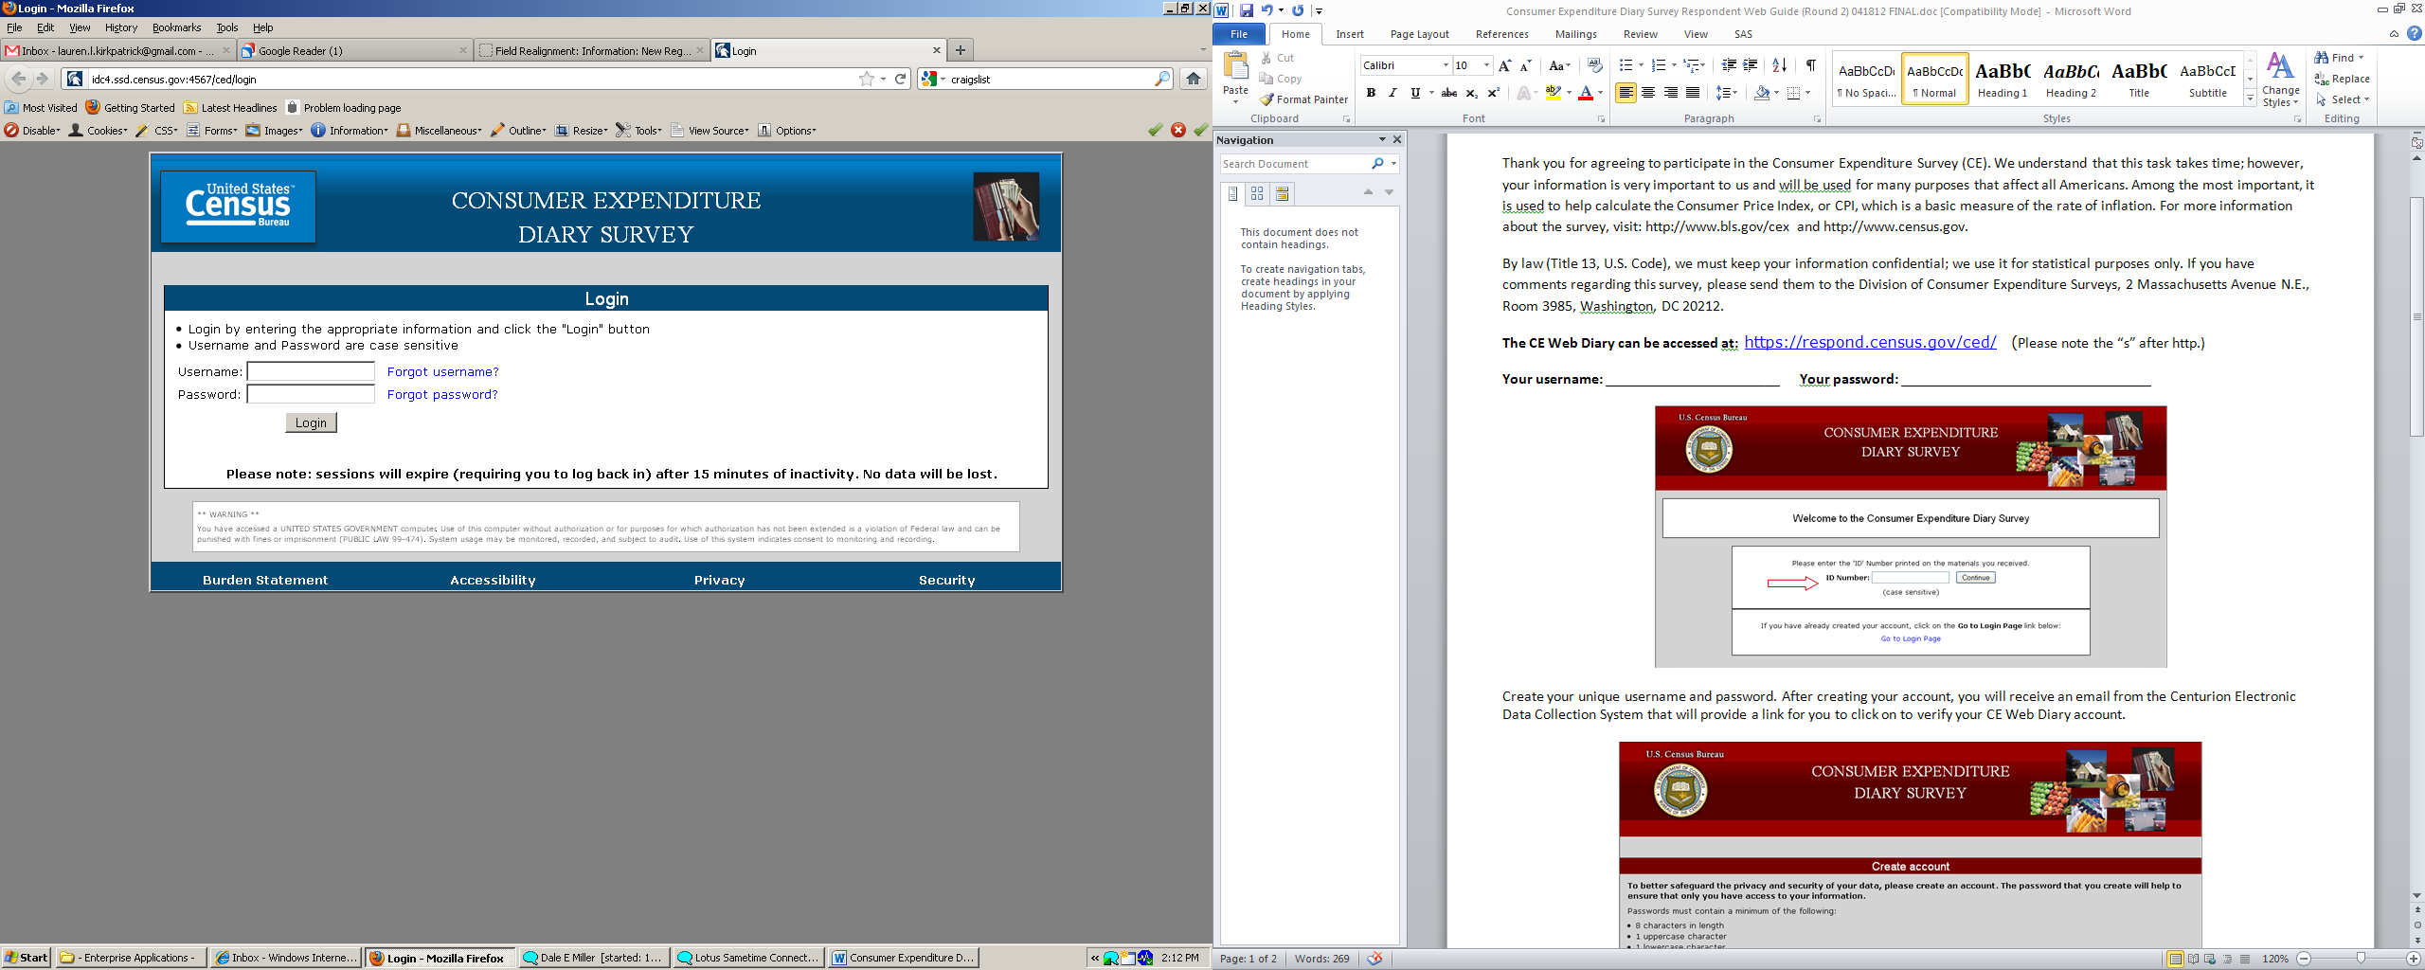Go back in Firefox
Image resolution: width=2425 pixels, height=970 pixels.
coord(18,79)
